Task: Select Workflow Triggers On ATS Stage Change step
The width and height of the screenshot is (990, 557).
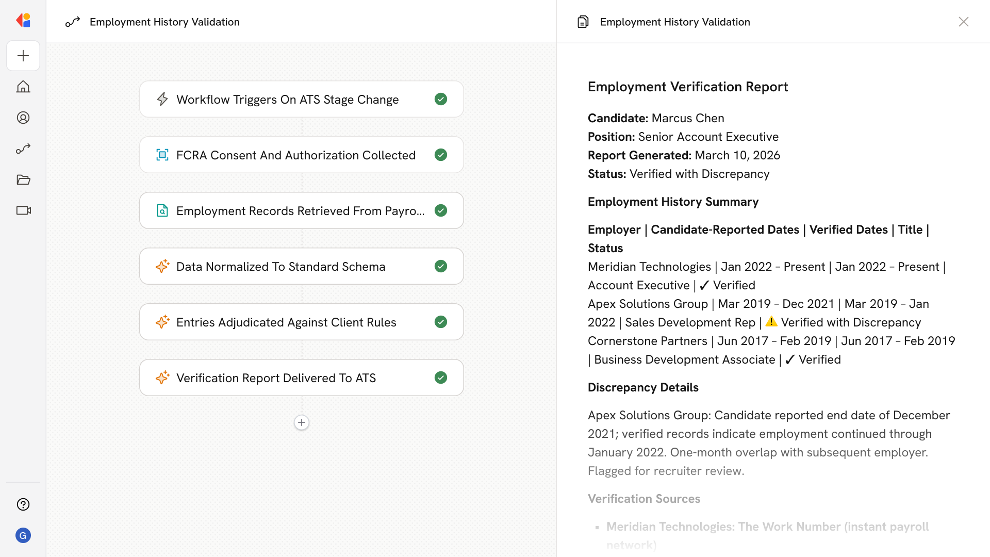Action: 287,99
